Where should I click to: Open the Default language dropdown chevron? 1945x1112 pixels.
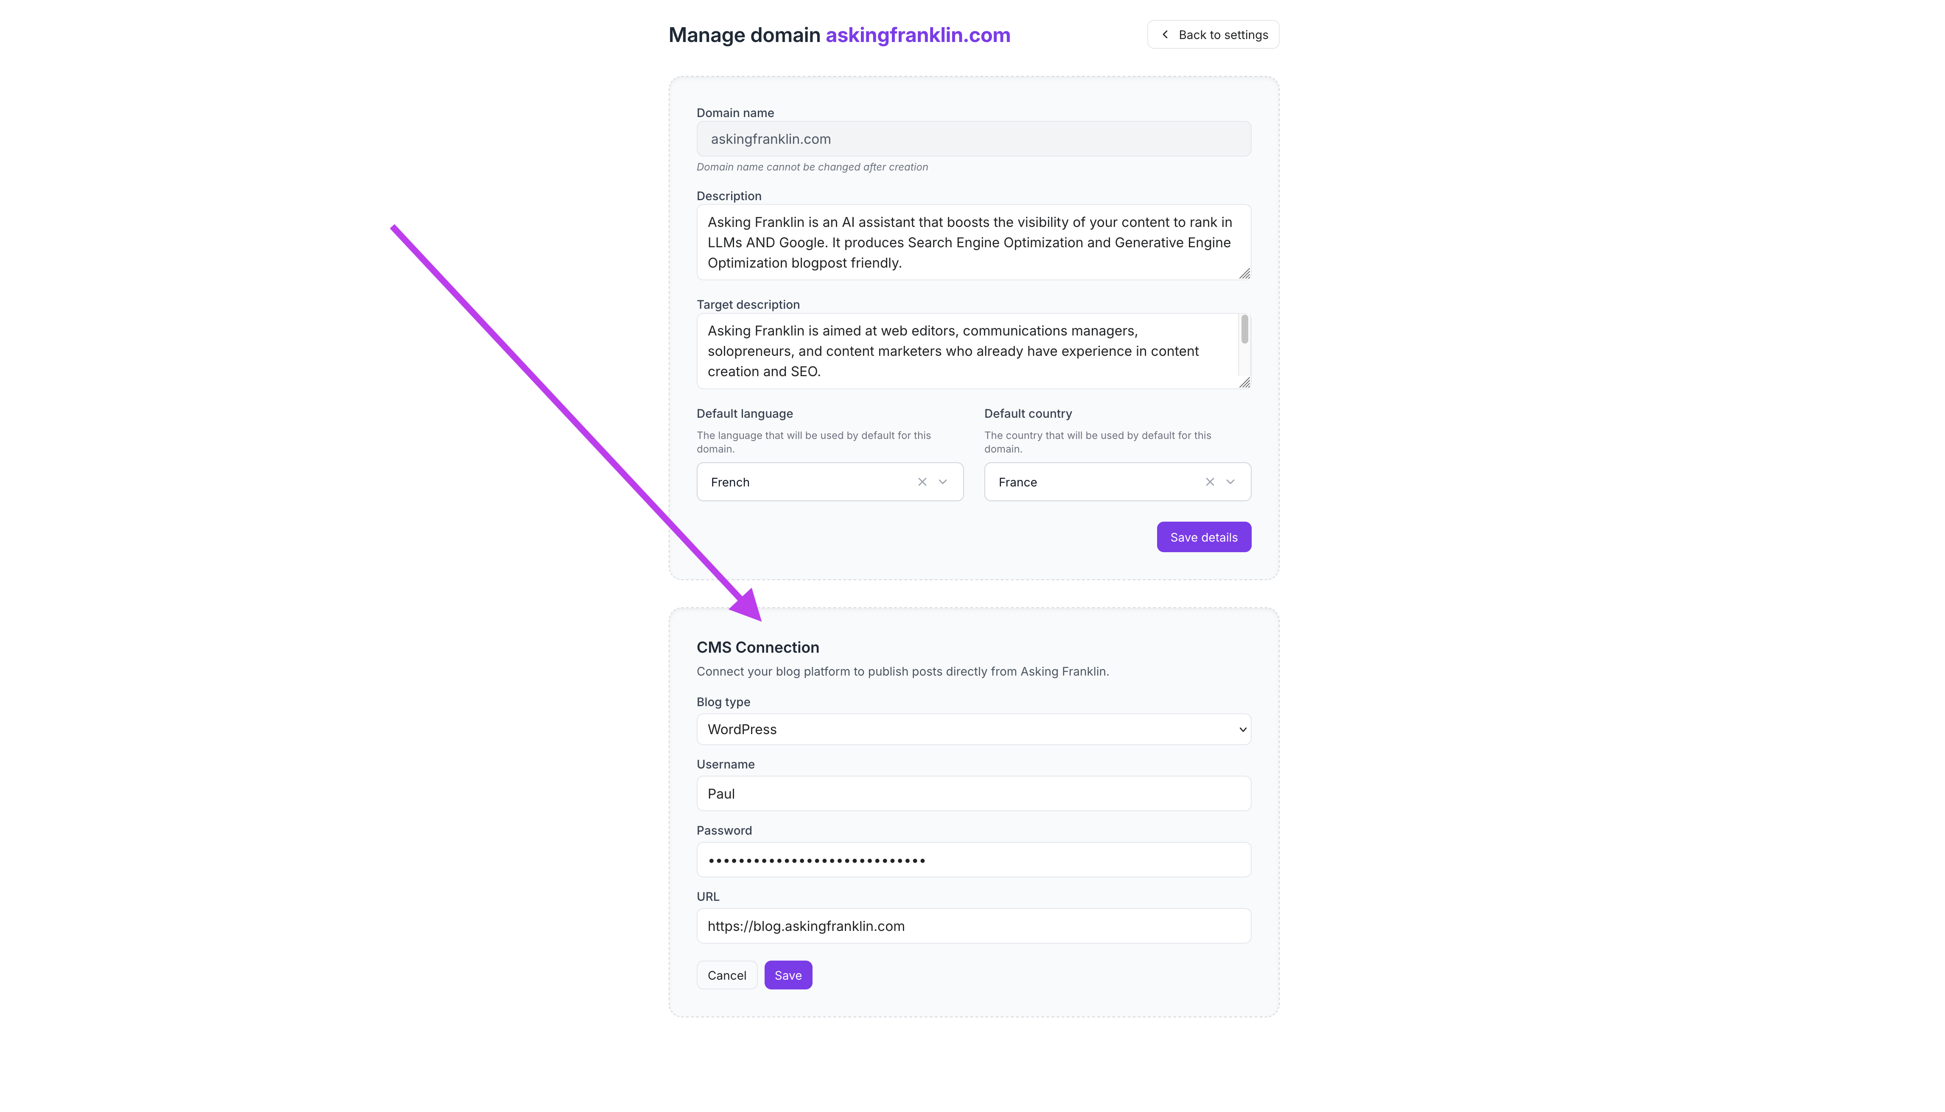pyautogui.click(x=944, y=482)
